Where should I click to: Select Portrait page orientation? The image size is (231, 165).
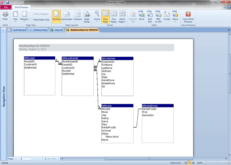[x=56, y=16]
